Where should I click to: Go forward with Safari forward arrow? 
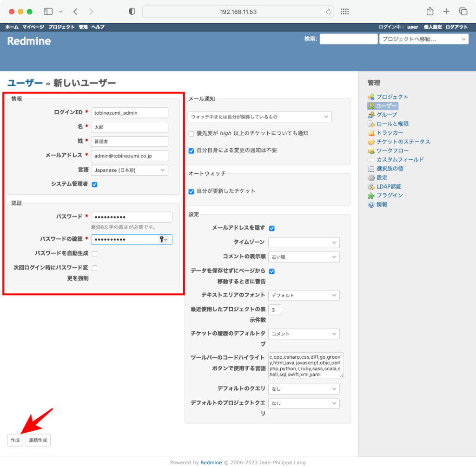coord(91,12)
